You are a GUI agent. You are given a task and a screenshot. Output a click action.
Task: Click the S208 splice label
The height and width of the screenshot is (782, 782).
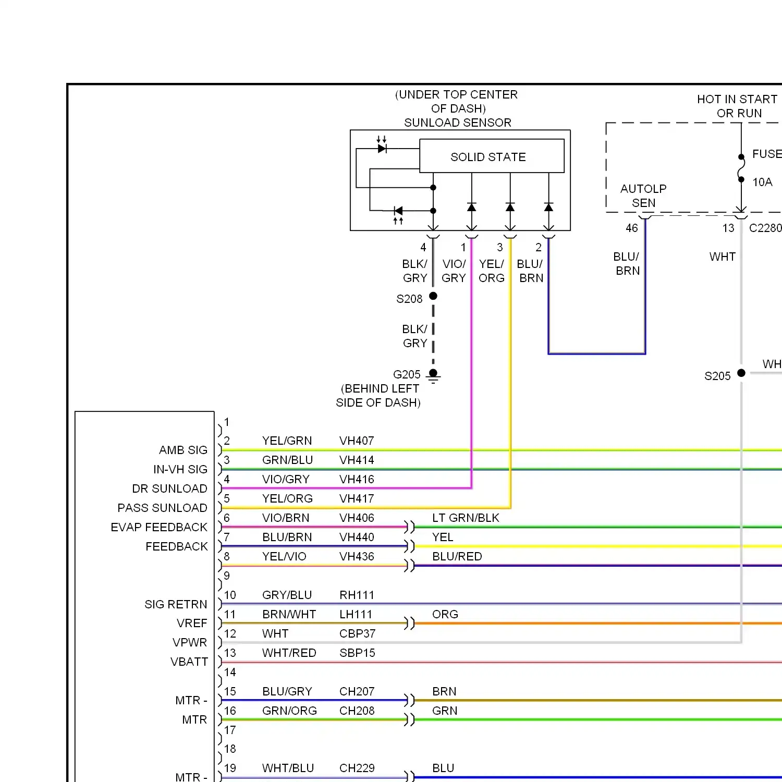coord(409,299)
